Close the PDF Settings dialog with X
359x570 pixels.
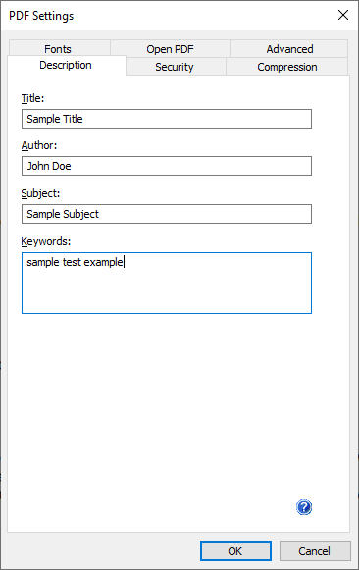click(343, 16)
